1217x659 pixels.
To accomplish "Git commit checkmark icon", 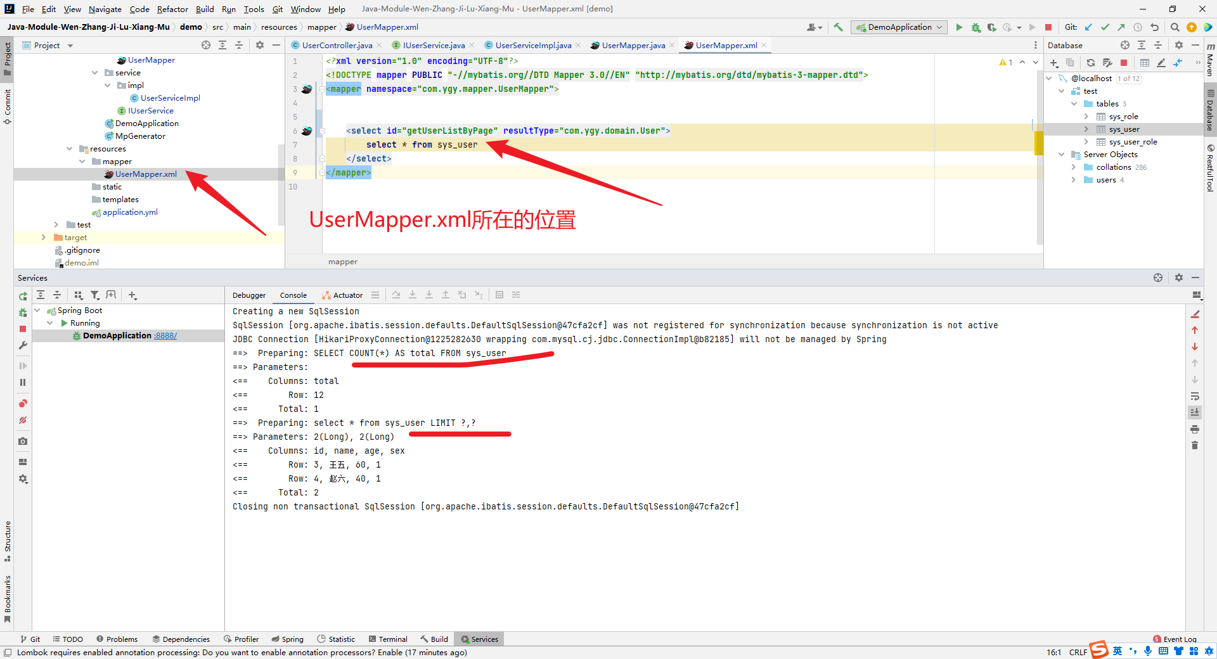I will point(1105,27).
